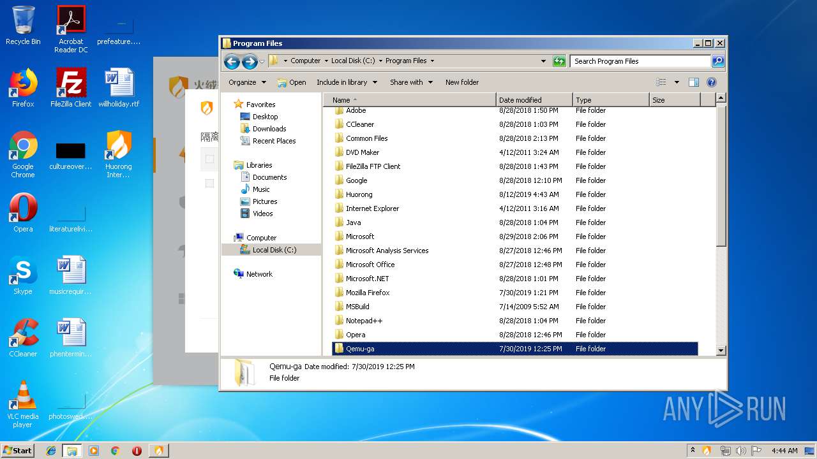This screenshot has height=459, width=817.
Task: Open Internet Explorer from taskbar
Action: (x=51, y=451)
